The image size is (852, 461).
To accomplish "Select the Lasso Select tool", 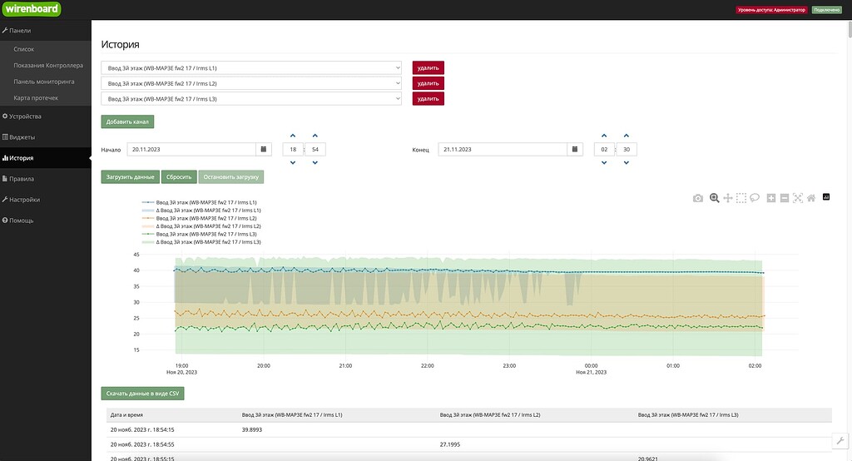I will tap(755, 198).
